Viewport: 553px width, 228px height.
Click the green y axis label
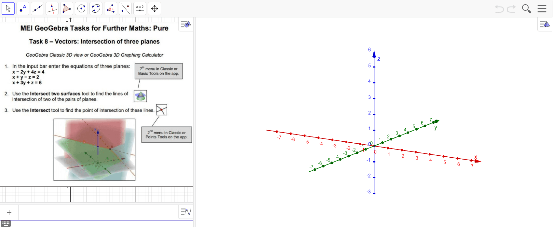[436, 128]
